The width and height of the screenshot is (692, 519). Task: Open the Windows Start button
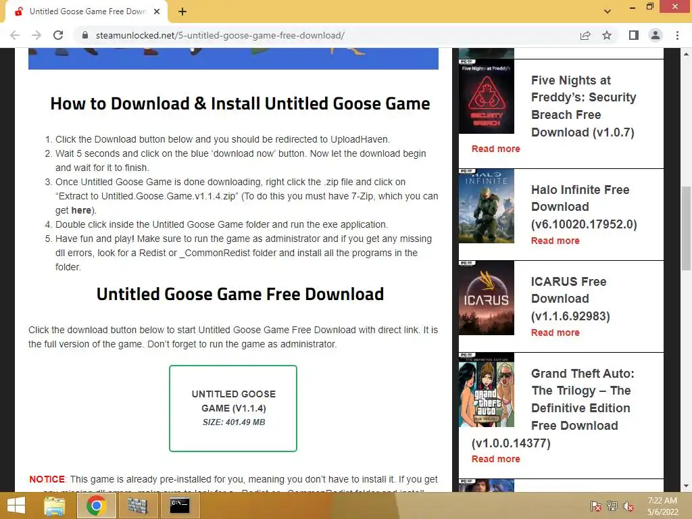[x=16, y=505]
